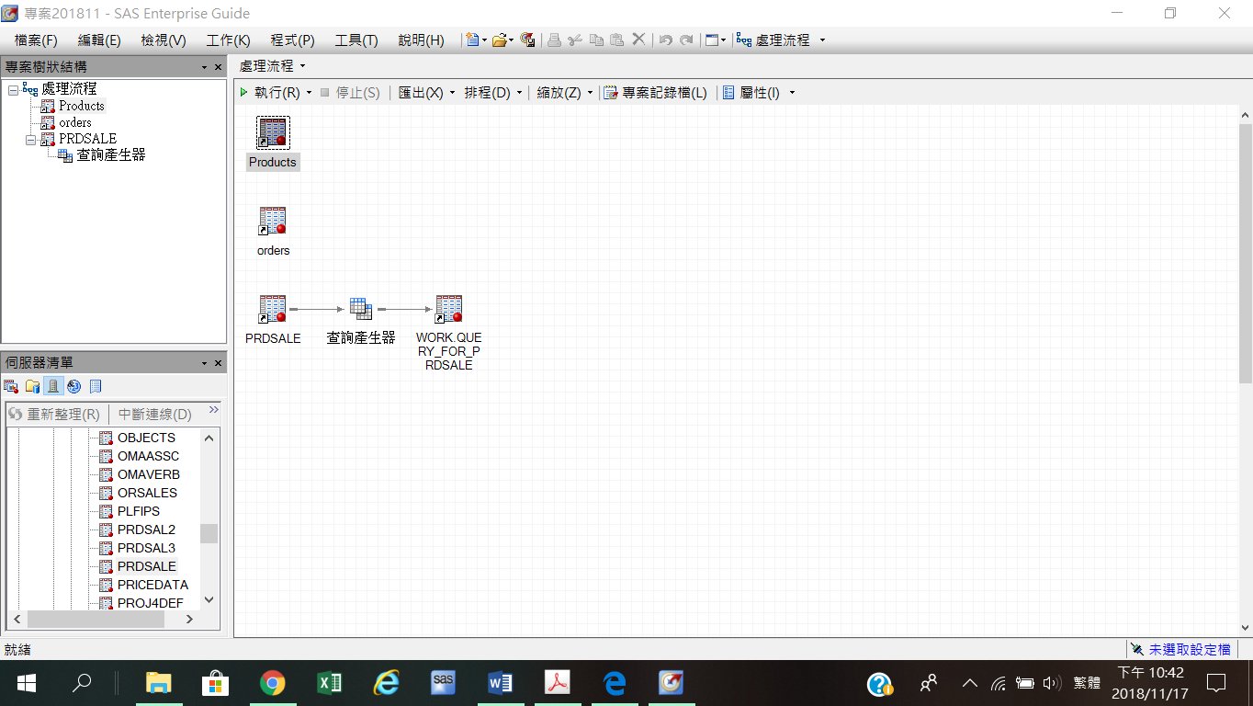Click the Delete X toolbar icon
The image size is (1253, 706).
638,40
